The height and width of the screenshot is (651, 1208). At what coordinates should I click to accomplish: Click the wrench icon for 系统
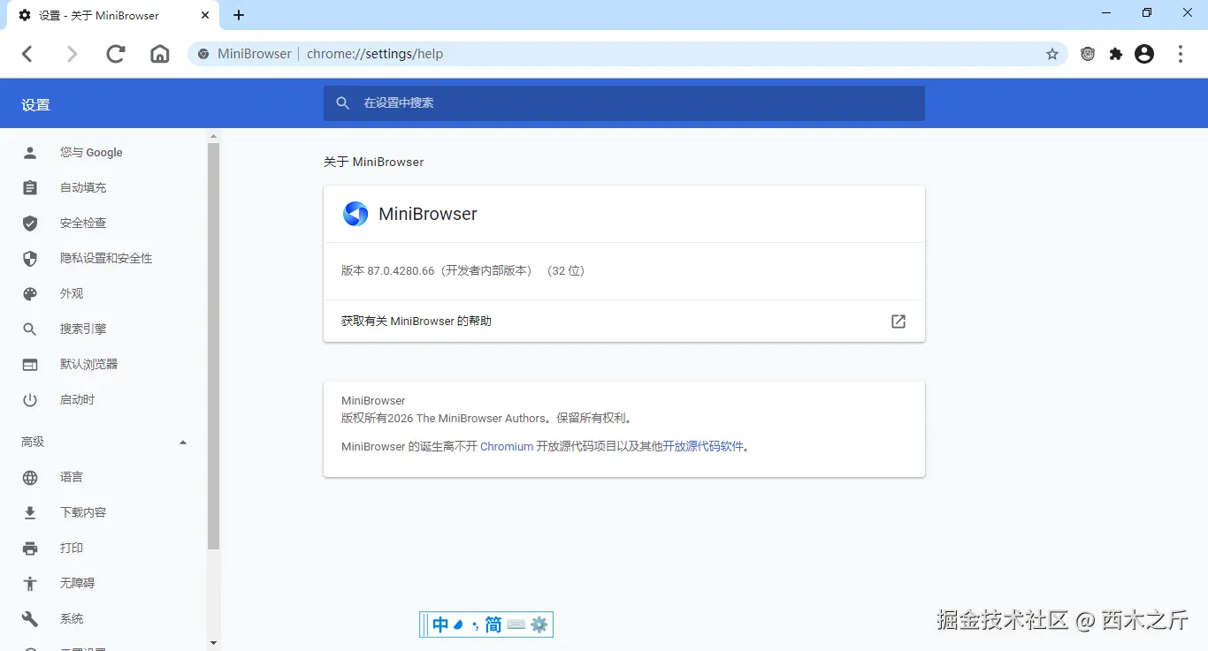click(x=30, y=619)
